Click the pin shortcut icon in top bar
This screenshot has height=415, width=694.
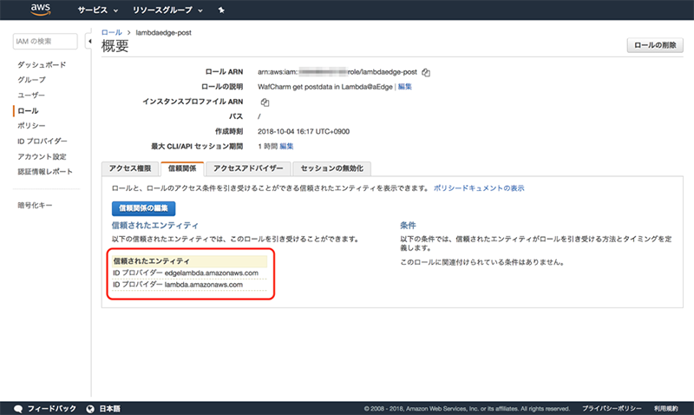[x=221, y=10]
